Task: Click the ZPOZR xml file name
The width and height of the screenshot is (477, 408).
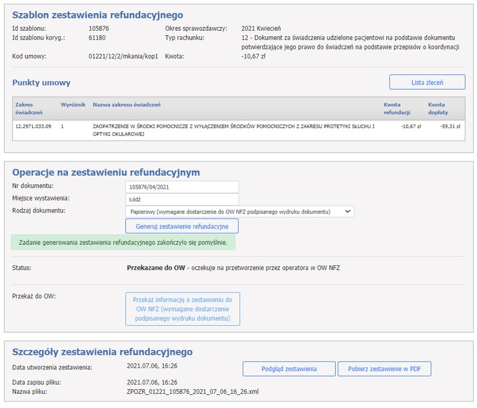Action: point(192,392)
